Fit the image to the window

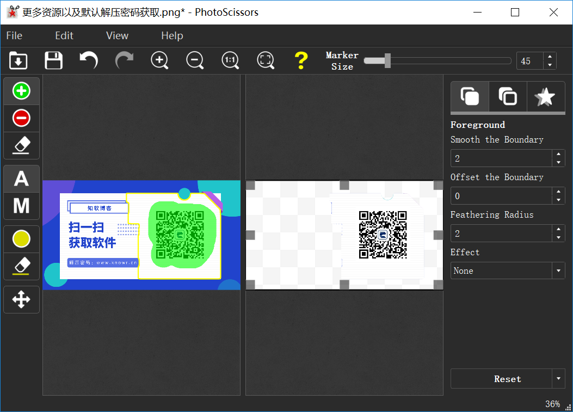pos(266,60)
